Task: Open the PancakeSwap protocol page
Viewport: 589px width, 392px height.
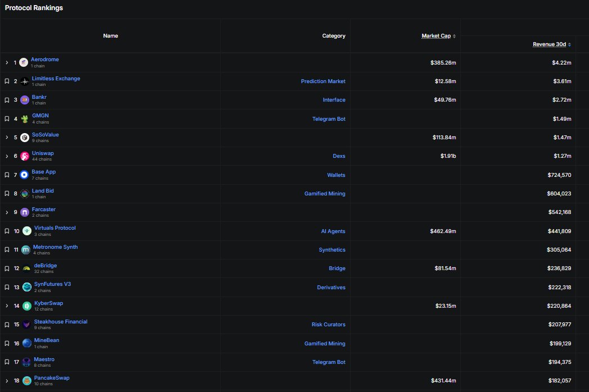Action: 52,378
